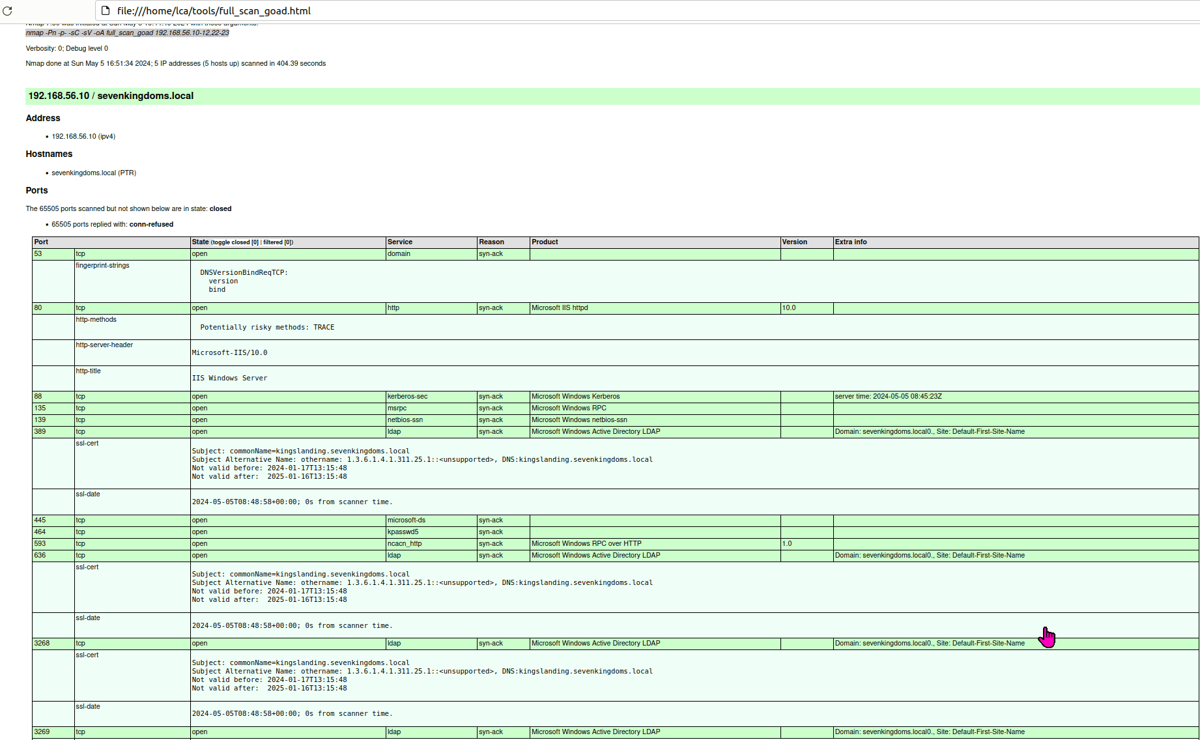Image resolution: width=1200 pixels, height=740 pixels.
Task: Click IIS Windows Server title output
Action: coord(229,378)
